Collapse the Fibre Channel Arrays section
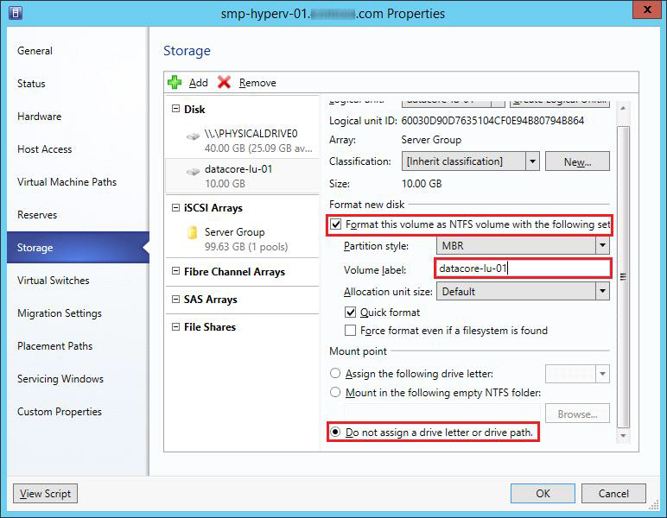 [x=176, y=272]
